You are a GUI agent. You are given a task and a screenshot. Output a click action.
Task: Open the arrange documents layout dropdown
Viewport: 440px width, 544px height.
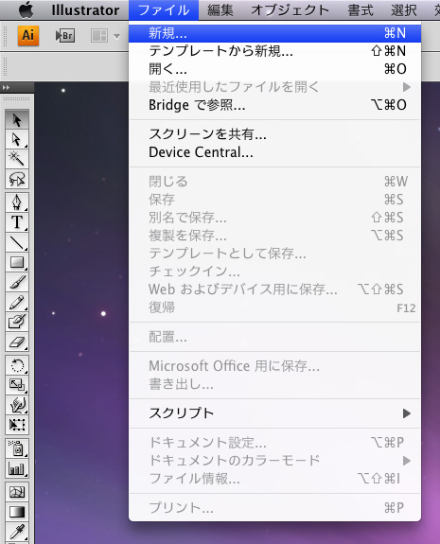pyautogui.click(x=105, y=36)
